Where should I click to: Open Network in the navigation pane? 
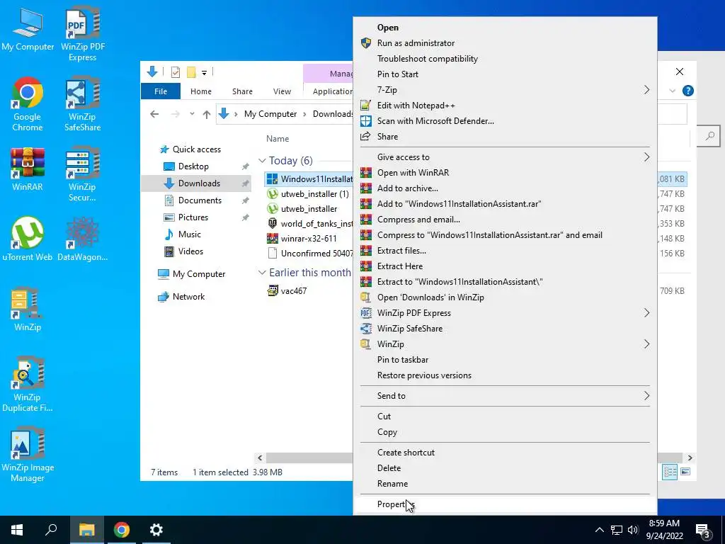tap(188, 297)
